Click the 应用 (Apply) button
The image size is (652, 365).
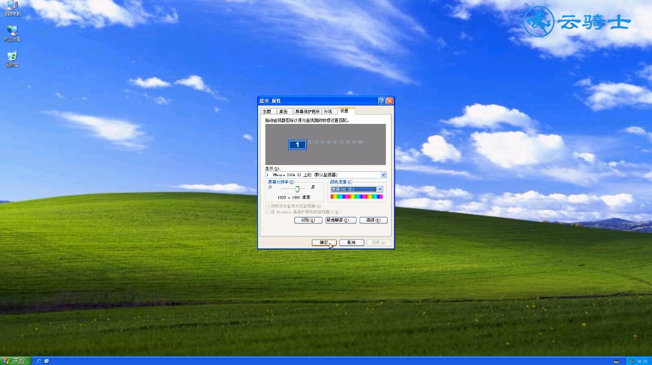pyautogui.click(x=379, y=243)
